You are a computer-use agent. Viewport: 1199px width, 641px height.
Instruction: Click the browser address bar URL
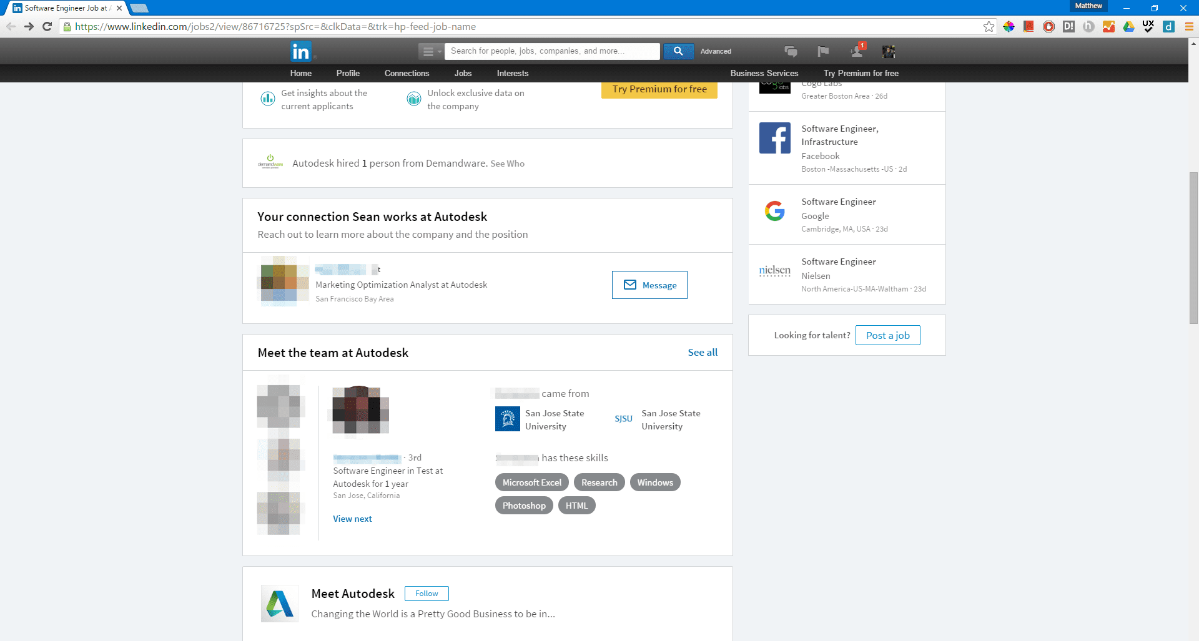[x=275, y=26]
